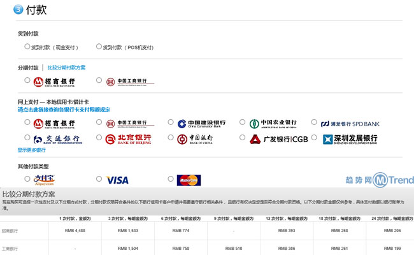The width and height of the screenshot is (414, 255).
Task: Click 比较分期付款方案 panel title
Action: pyautogui.click(x=29, y=194)
